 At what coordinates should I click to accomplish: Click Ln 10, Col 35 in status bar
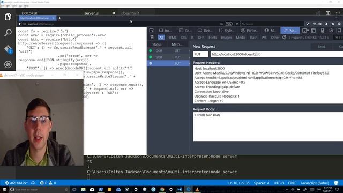(x=238, y=183)
